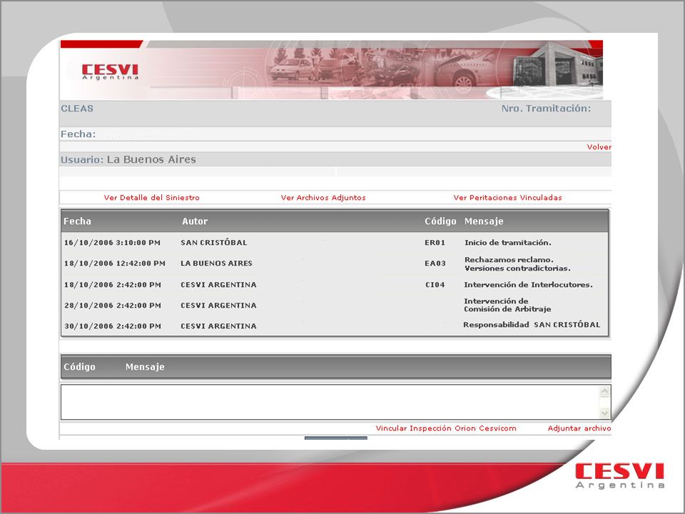Click the Fecha label below CLEAS
The image size is (685, 514).
[78, 134]
